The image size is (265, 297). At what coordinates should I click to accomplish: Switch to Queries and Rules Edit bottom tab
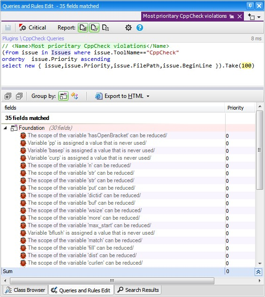(x=81, y=290)
